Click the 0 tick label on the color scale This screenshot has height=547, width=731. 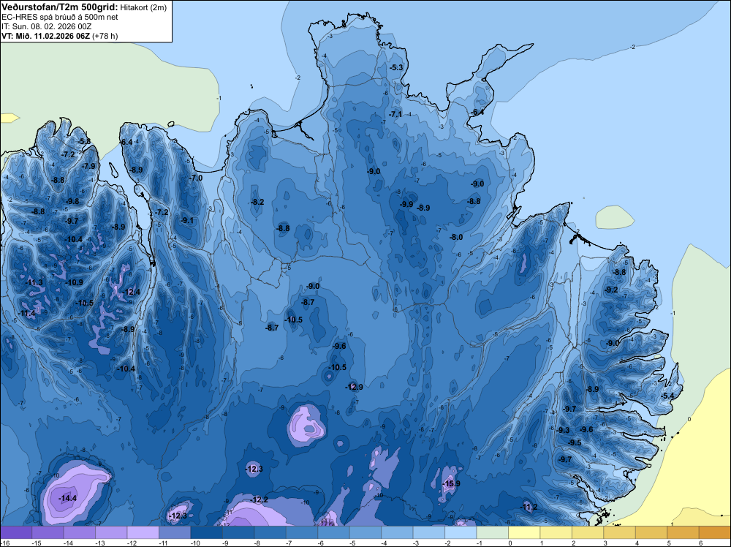pyautogui.click(x=510, y=543)
